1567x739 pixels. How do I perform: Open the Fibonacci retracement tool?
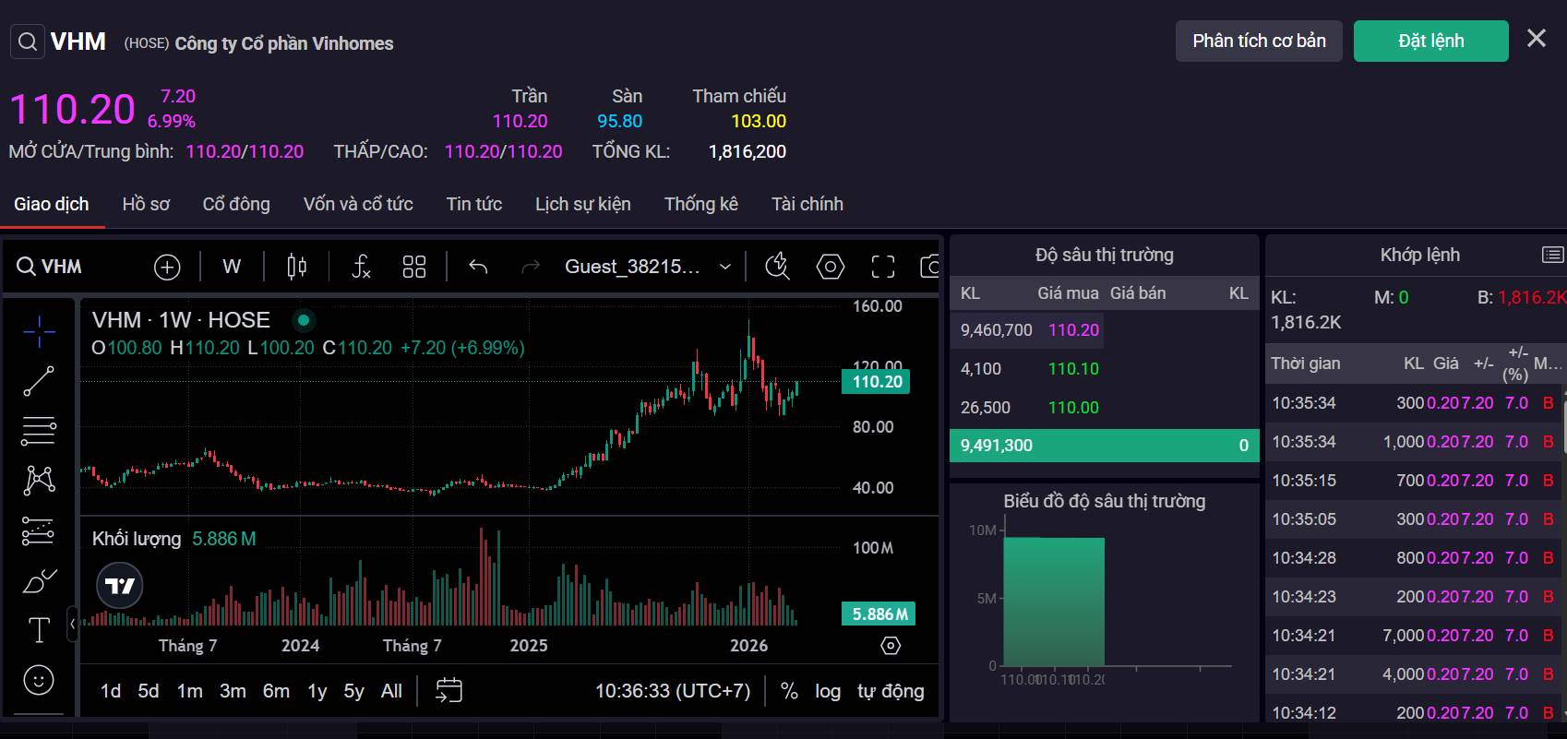(39, 430)
